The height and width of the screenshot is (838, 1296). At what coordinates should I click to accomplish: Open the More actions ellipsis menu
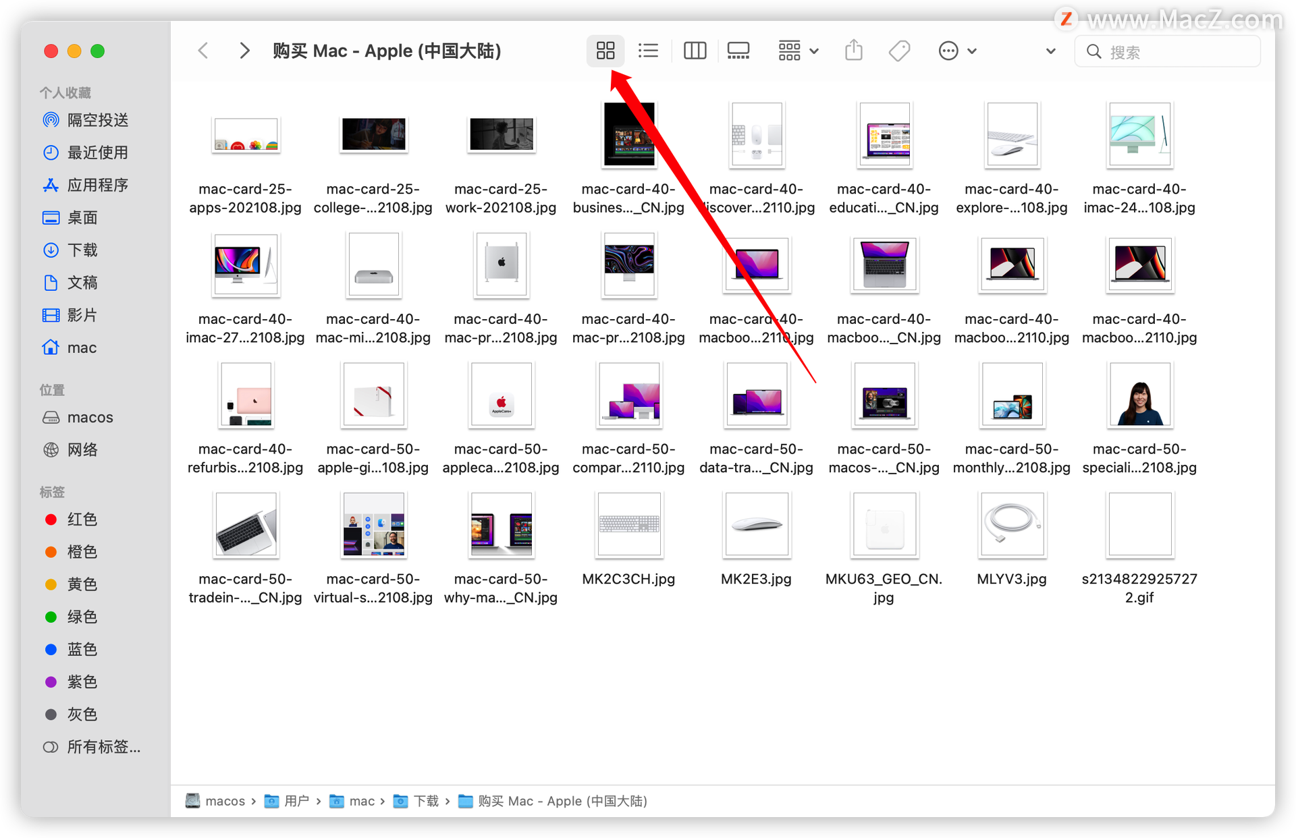tap(956, 51)
